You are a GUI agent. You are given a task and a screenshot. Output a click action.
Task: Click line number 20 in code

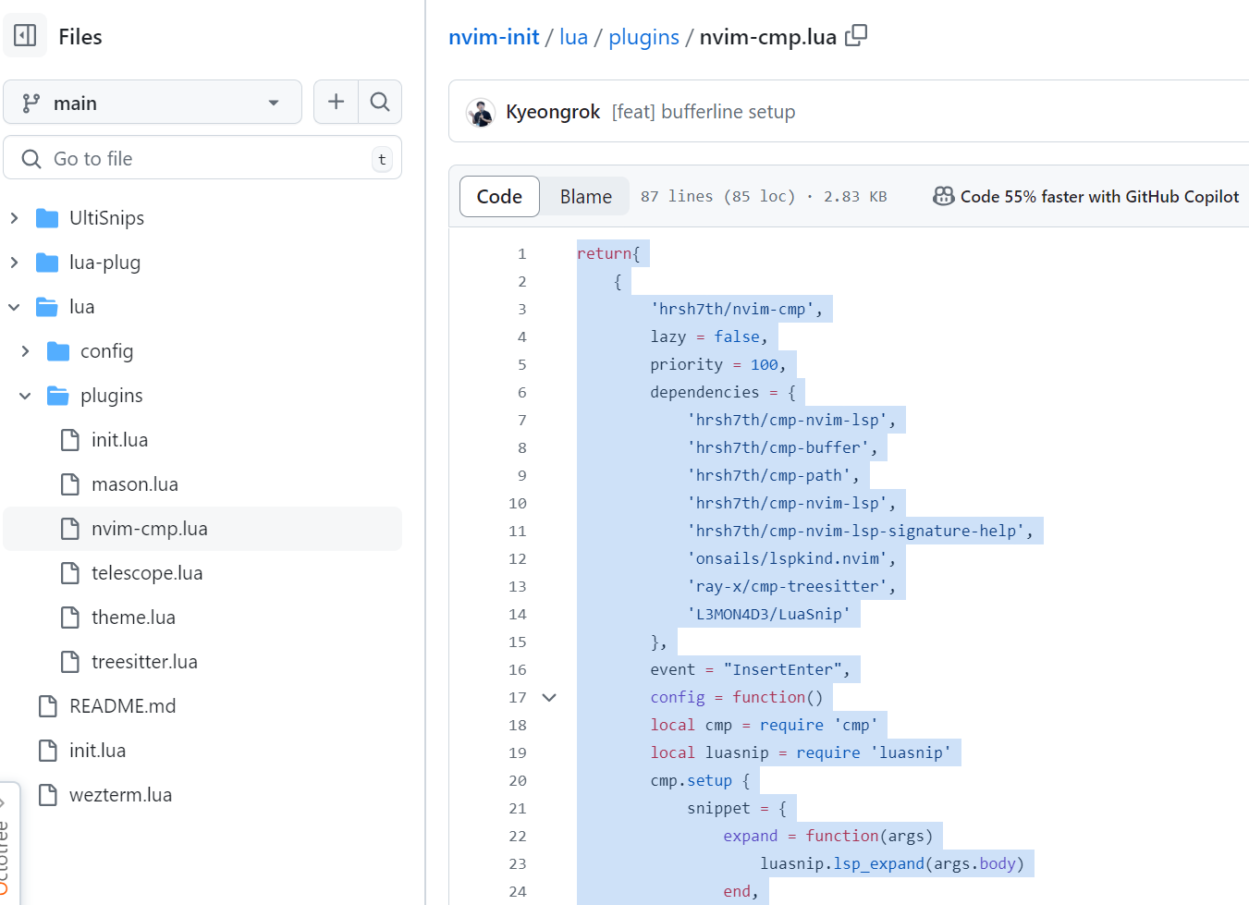point(517,780)
